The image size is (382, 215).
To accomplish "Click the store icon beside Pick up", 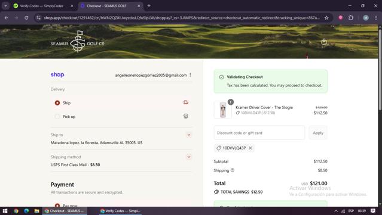I will [x=186, y=116].
